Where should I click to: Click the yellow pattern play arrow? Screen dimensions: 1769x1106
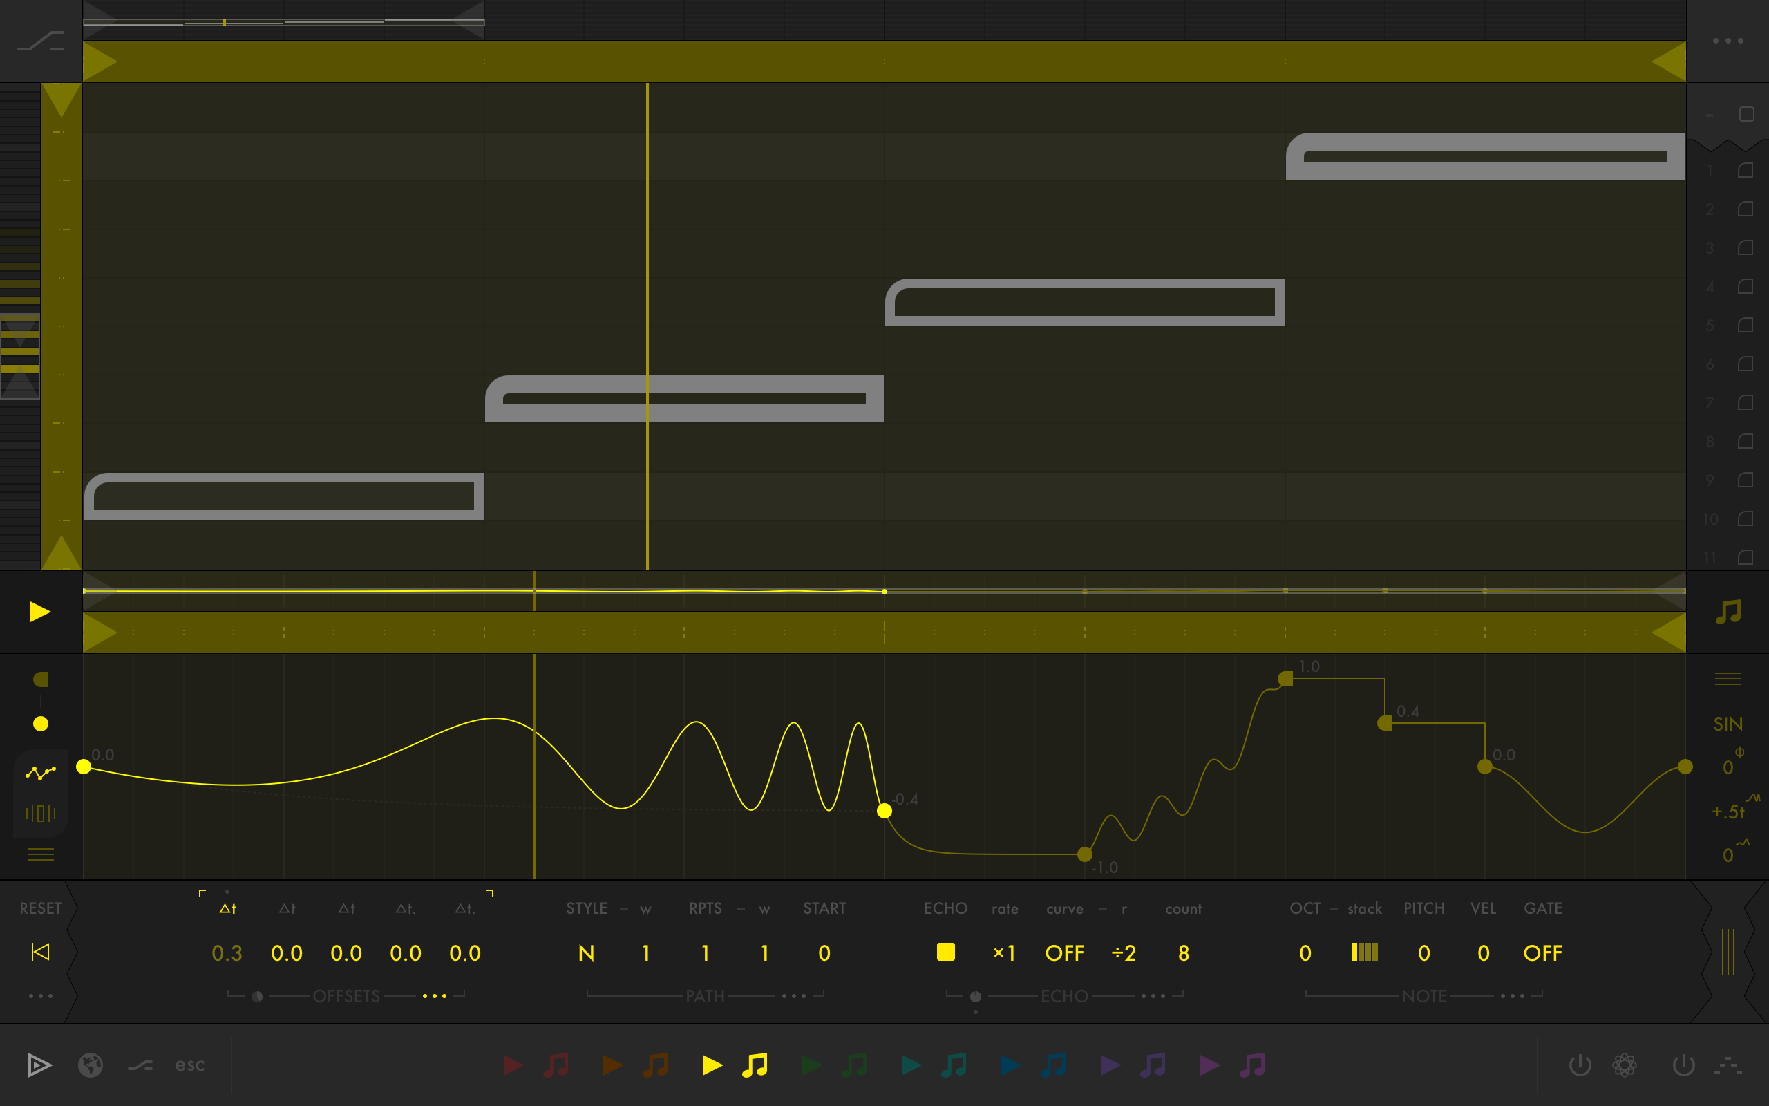click(x=712, y=1065)
